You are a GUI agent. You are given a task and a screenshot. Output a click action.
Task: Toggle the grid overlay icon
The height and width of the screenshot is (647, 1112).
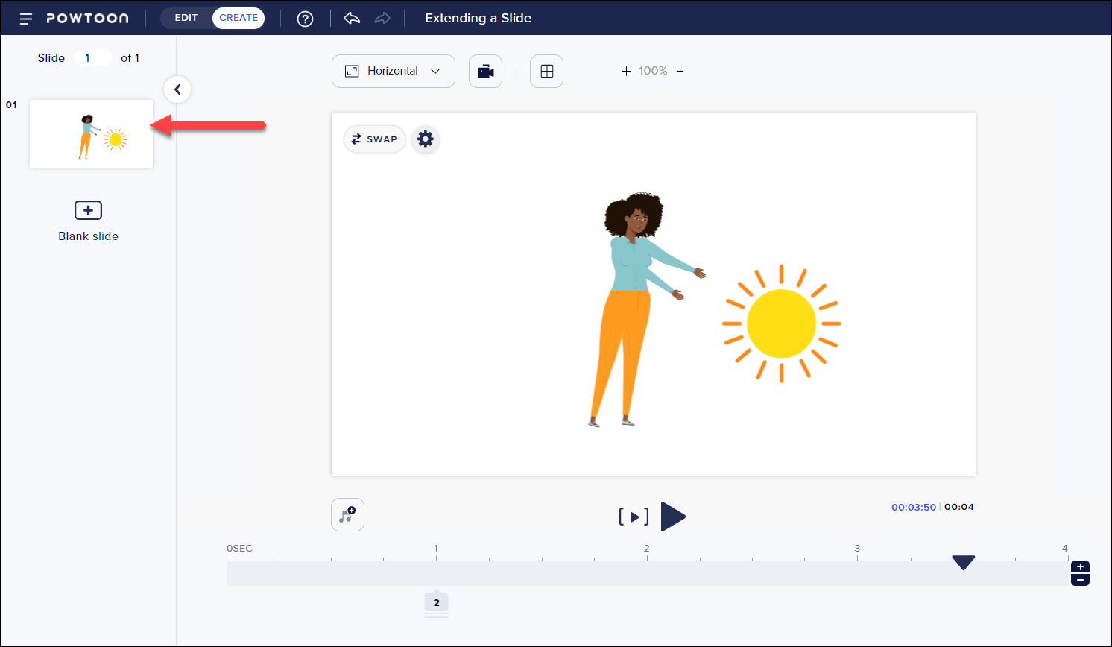click(x=546, y=72)
